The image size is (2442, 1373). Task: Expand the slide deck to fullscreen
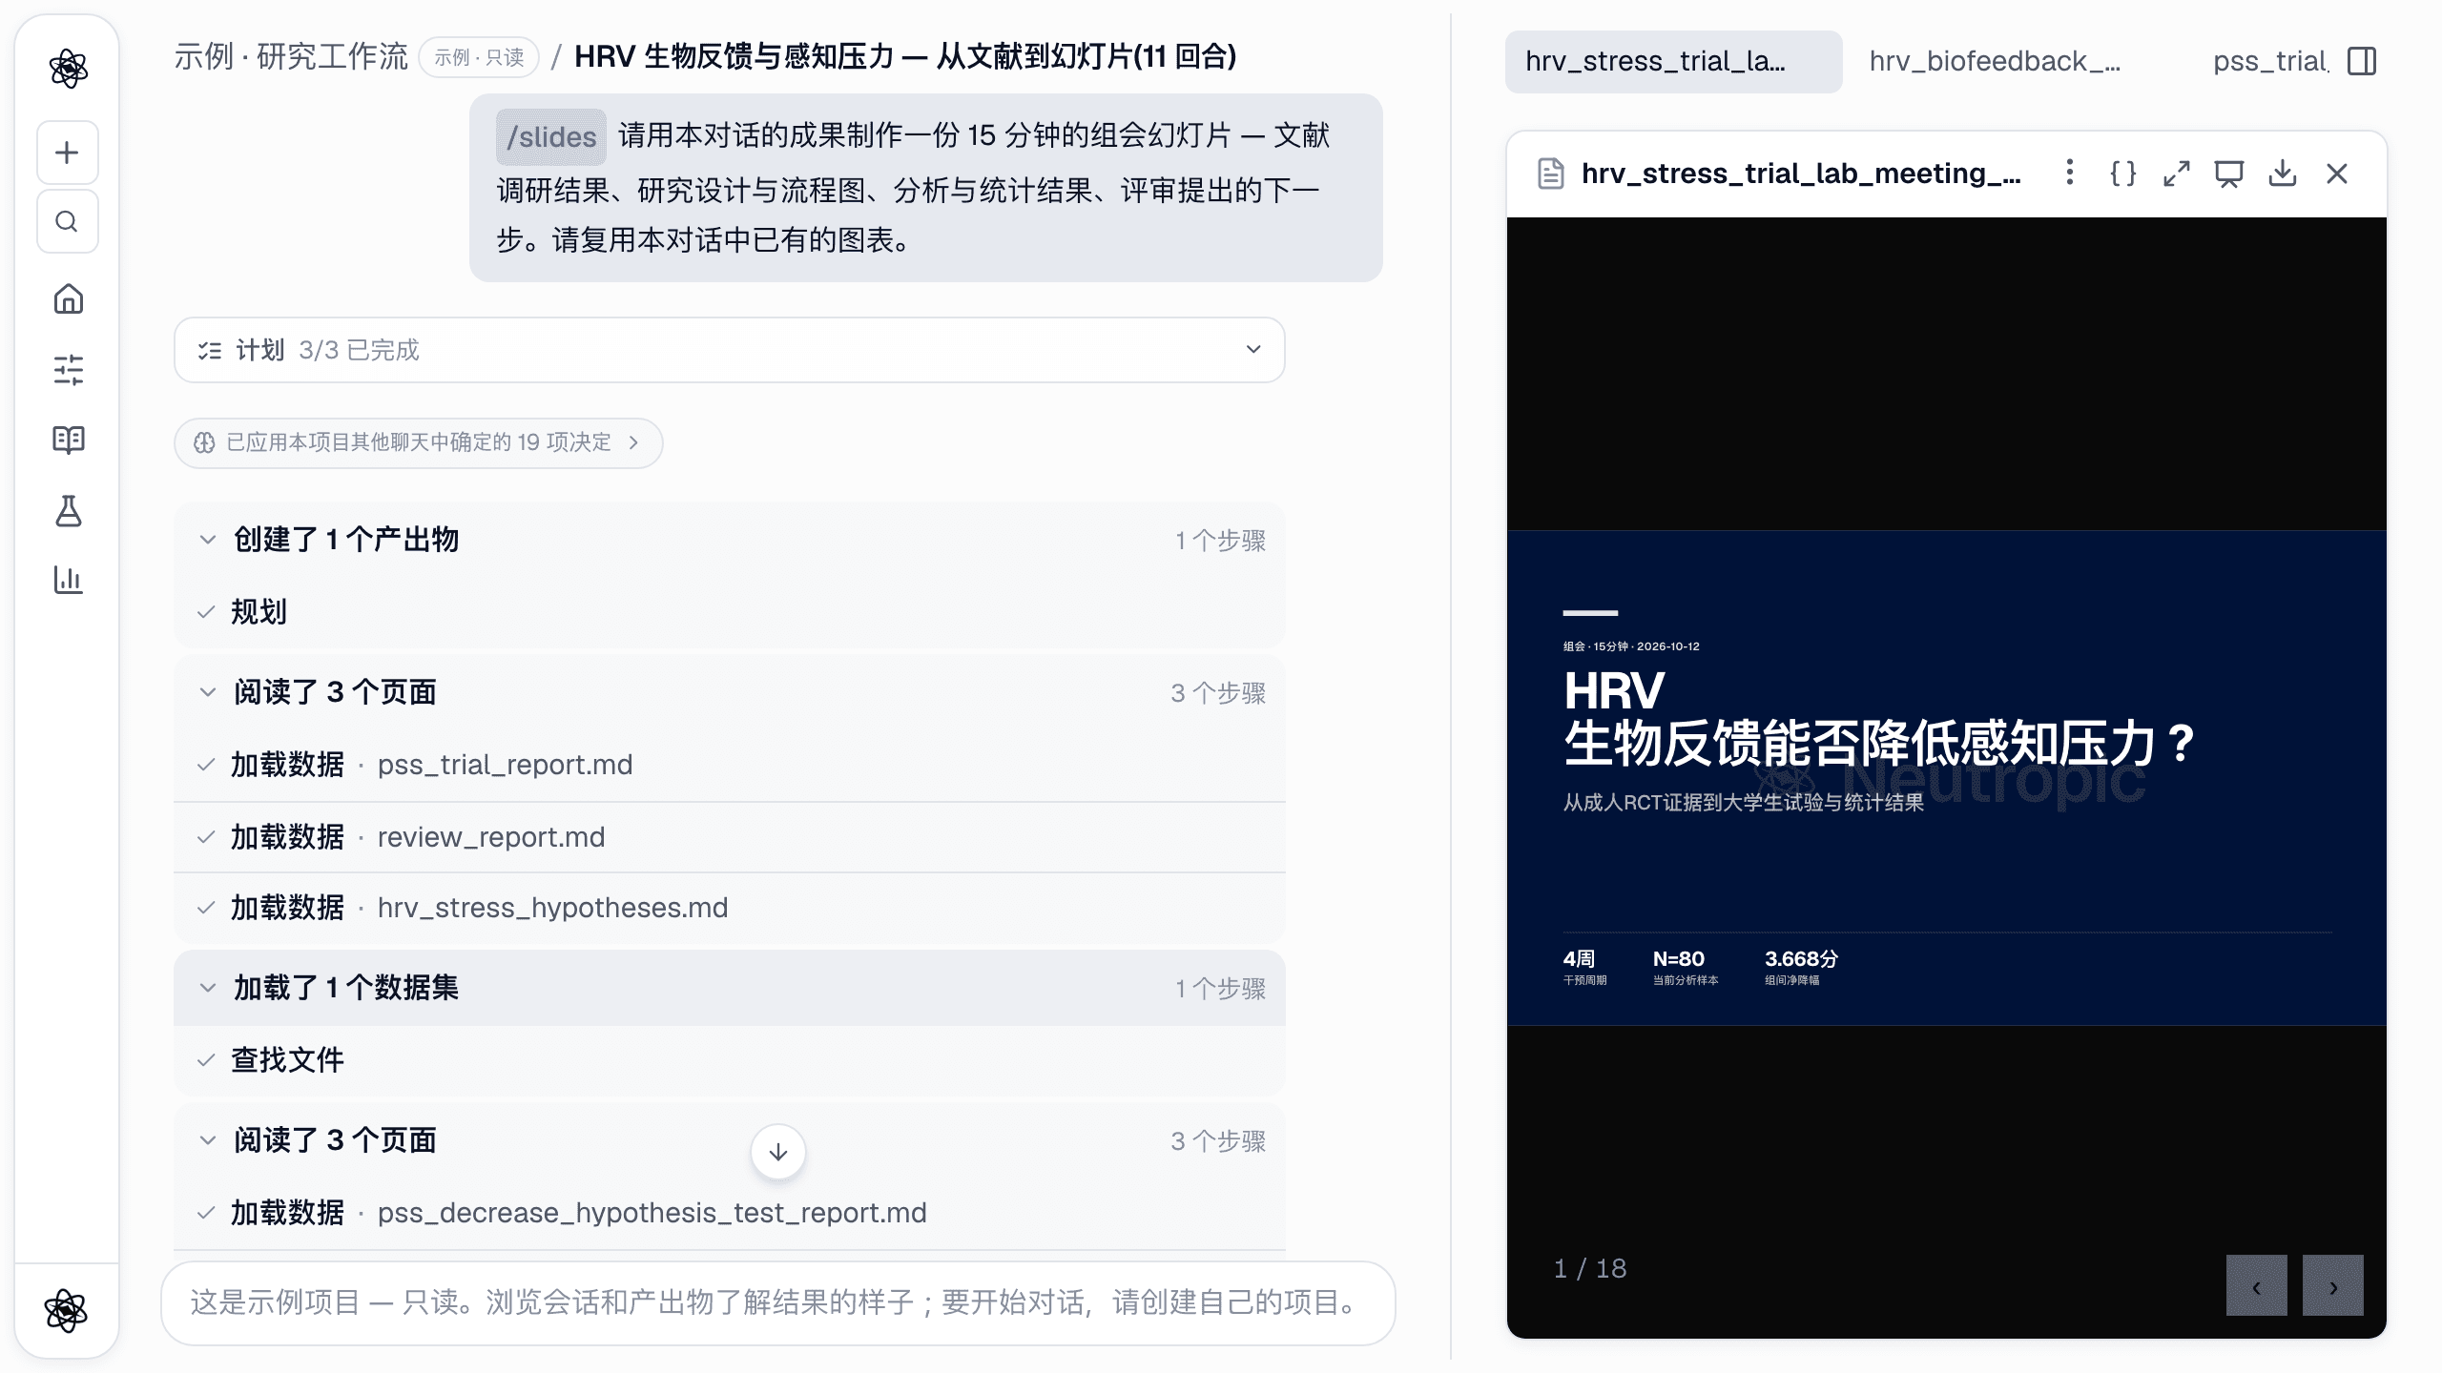click(2176, 174)
